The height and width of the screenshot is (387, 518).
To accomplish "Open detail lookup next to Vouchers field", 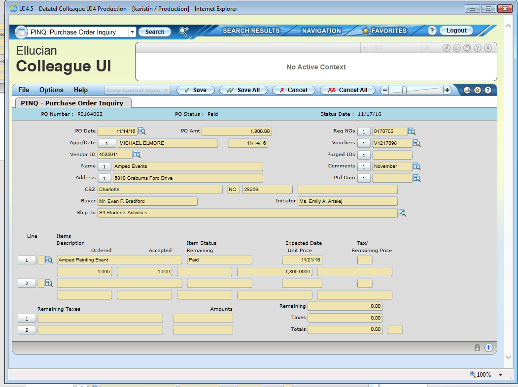I will [x=416, y=143].
